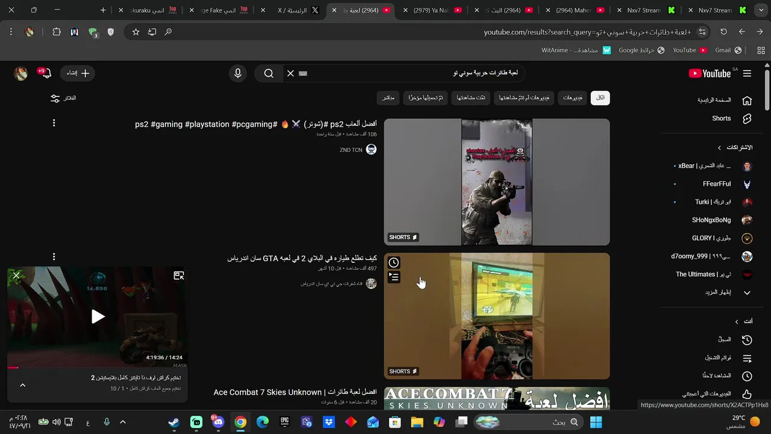
Task: Click the YouTube logo
Action: [x=710, y=74]
